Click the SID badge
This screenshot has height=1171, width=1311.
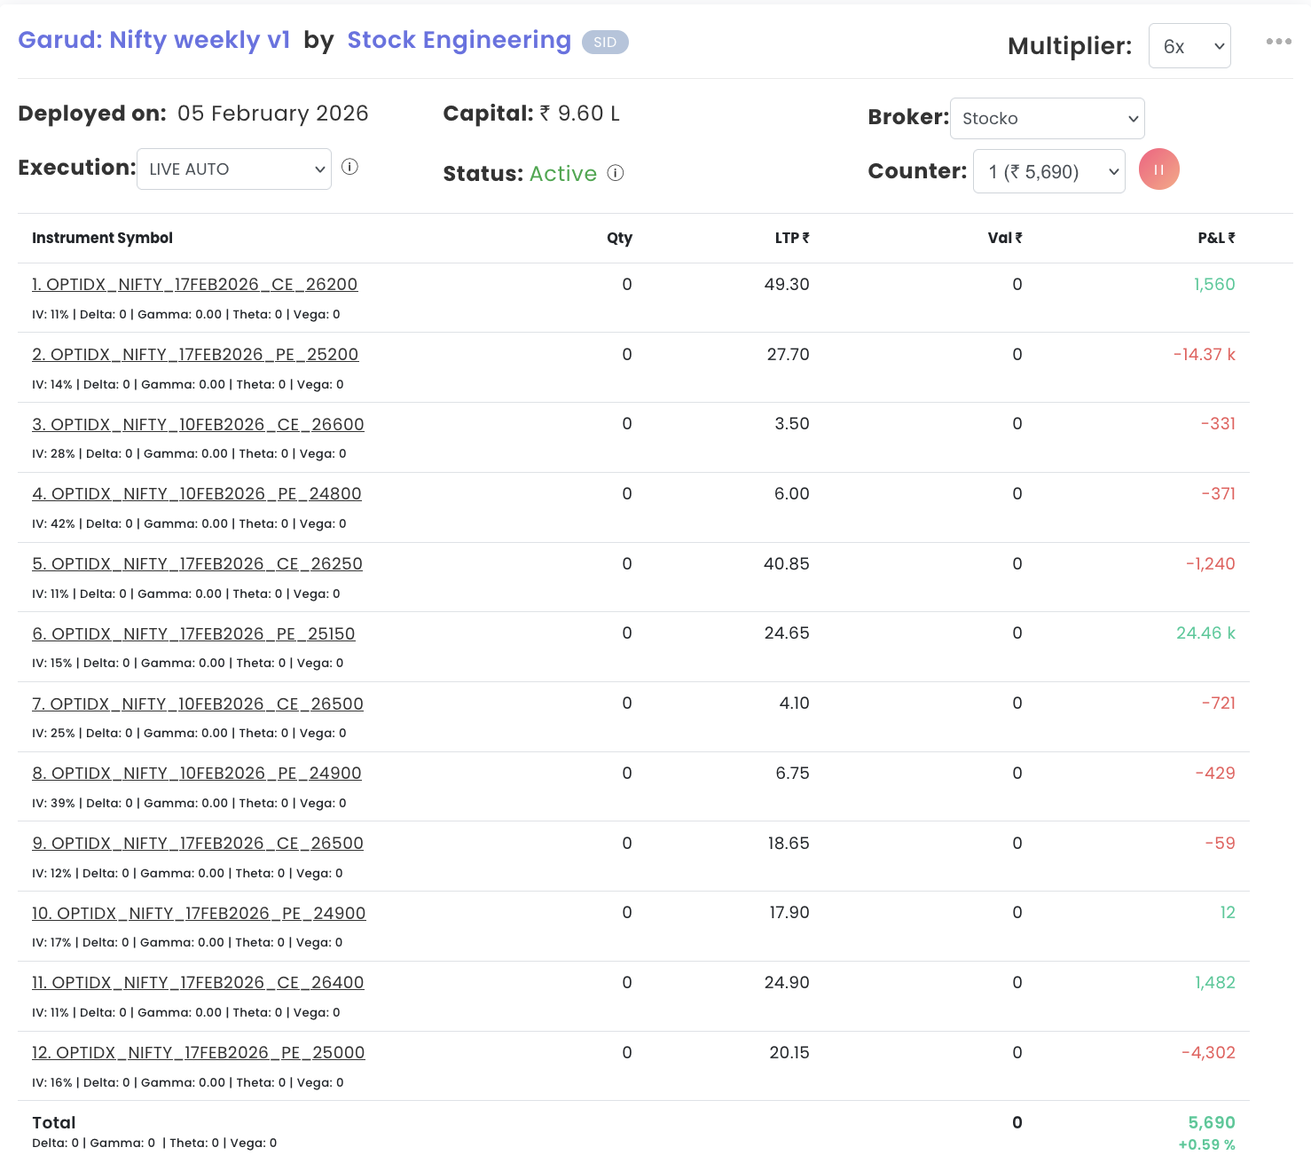tap(605, 43)
